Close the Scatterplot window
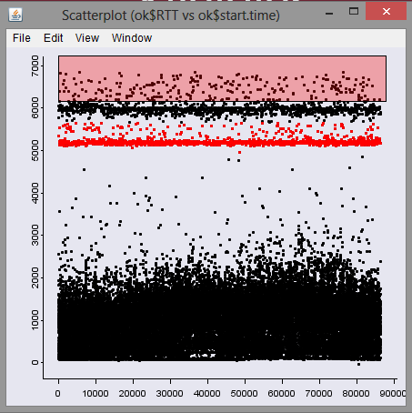412x413 pixels. (386, 12)
